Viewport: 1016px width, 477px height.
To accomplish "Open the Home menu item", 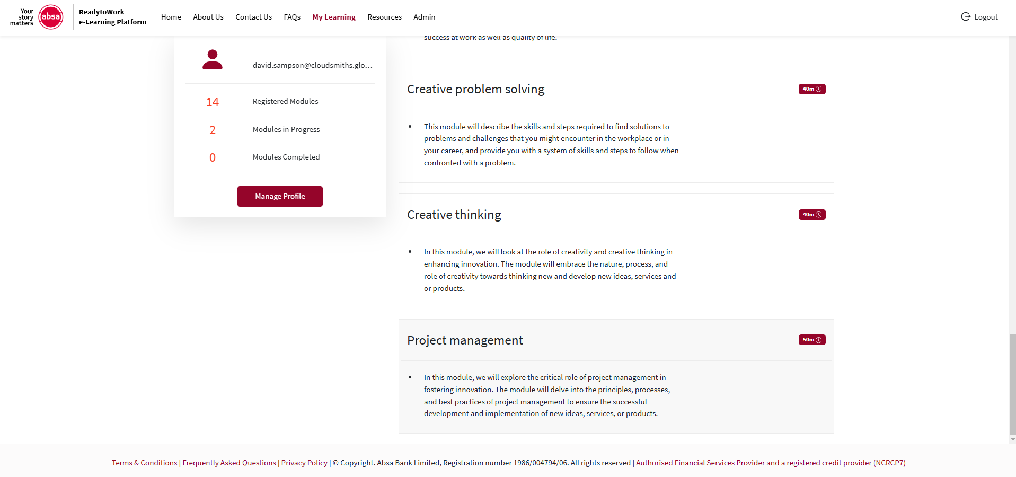I will tap(171, 17).
